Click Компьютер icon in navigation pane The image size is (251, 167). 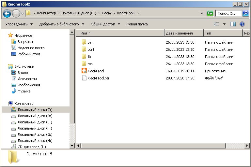coord(10,103)
